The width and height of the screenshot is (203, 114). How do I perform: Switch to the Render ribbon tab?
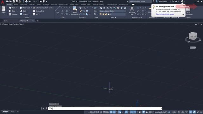(x=32, y=4)
